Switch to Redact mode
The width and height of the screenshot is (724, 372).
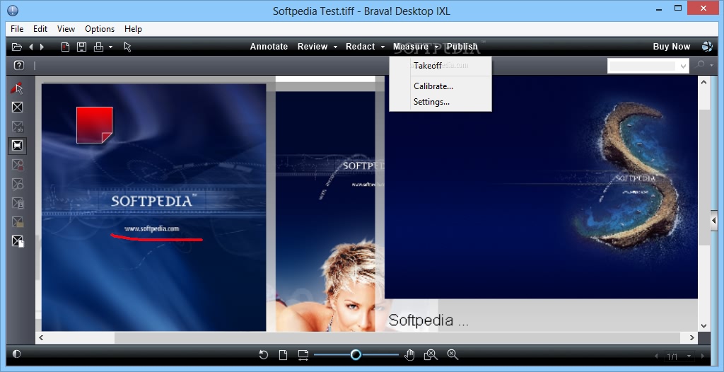tap(360, 47)
